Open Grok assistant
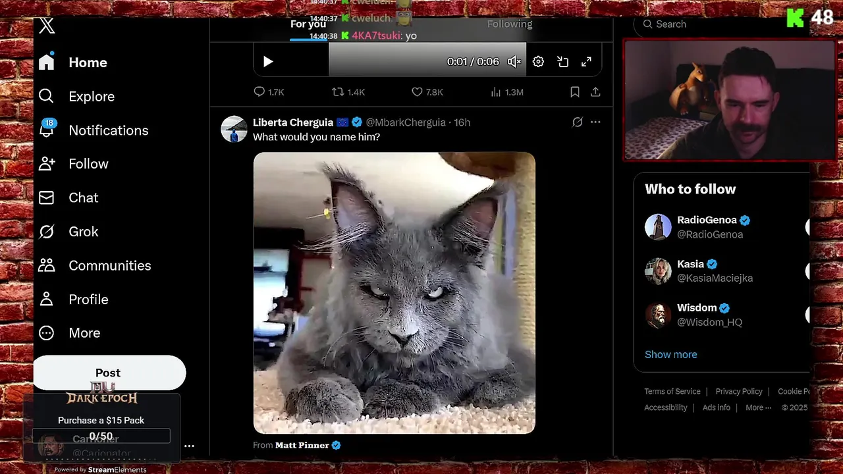Screen dimensions: 843x474 point(68,232)
